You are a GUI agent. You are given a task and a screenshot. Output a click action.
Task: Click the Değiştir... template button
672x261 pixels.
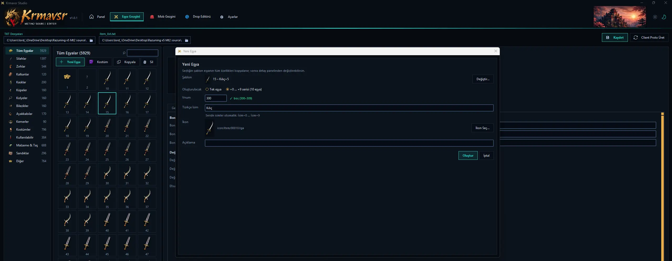click(x=483, y=79)
